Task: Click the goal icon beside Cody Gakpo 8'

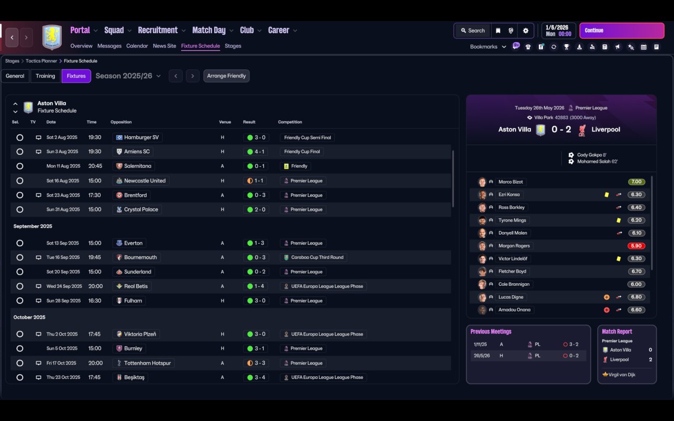Action: click(x=571, y=155)
